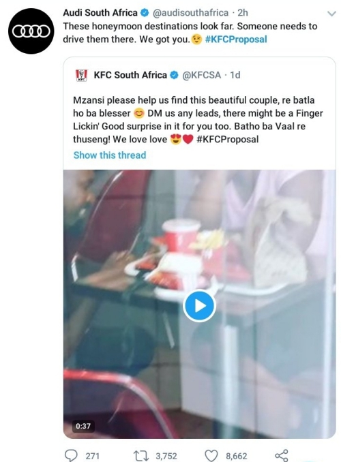Image resolution: width=341 pixels, height=462 pixels.
Task: Click the 2h timestamp on Audi's tweet
Action: (243, 13)
